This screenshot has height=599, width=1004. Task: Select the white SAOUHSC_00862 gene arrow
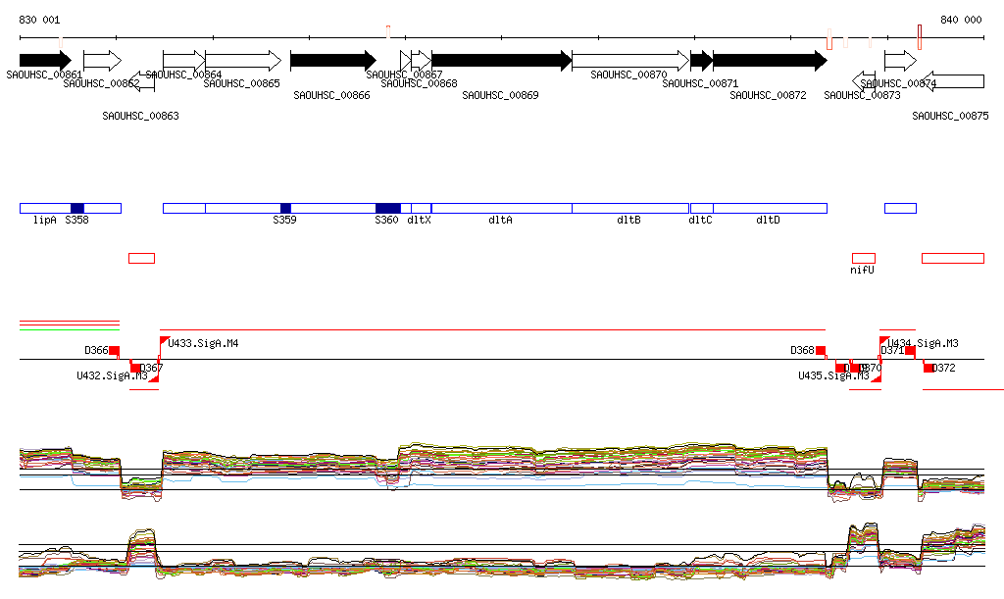click(x=102, y=61)
